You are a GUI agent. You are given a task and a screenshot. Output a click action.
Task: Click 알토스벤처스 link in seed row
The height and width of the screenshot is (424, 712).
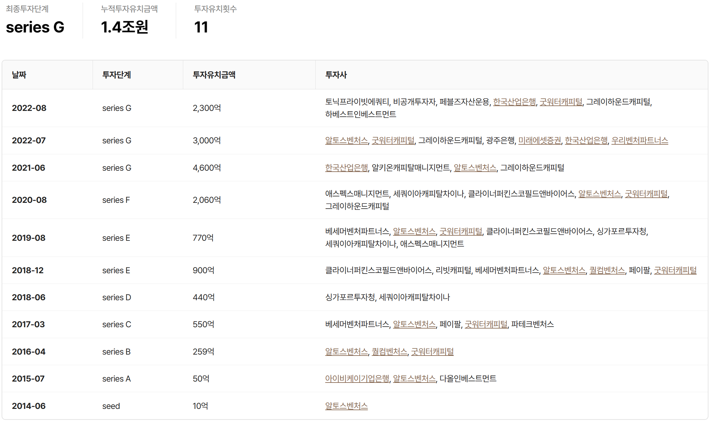coord(346,406)
